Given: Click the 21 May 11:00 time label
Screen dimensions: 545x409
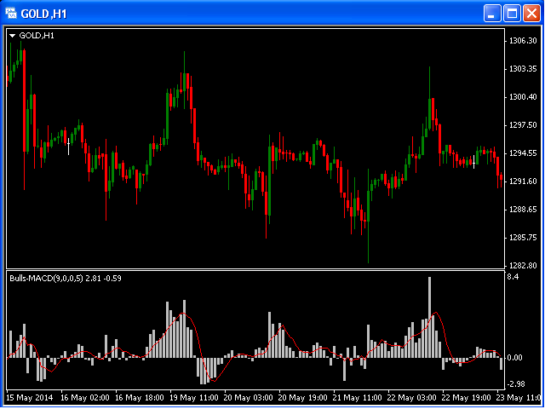Looking at the screenshot, I should (x=358, y=398).
